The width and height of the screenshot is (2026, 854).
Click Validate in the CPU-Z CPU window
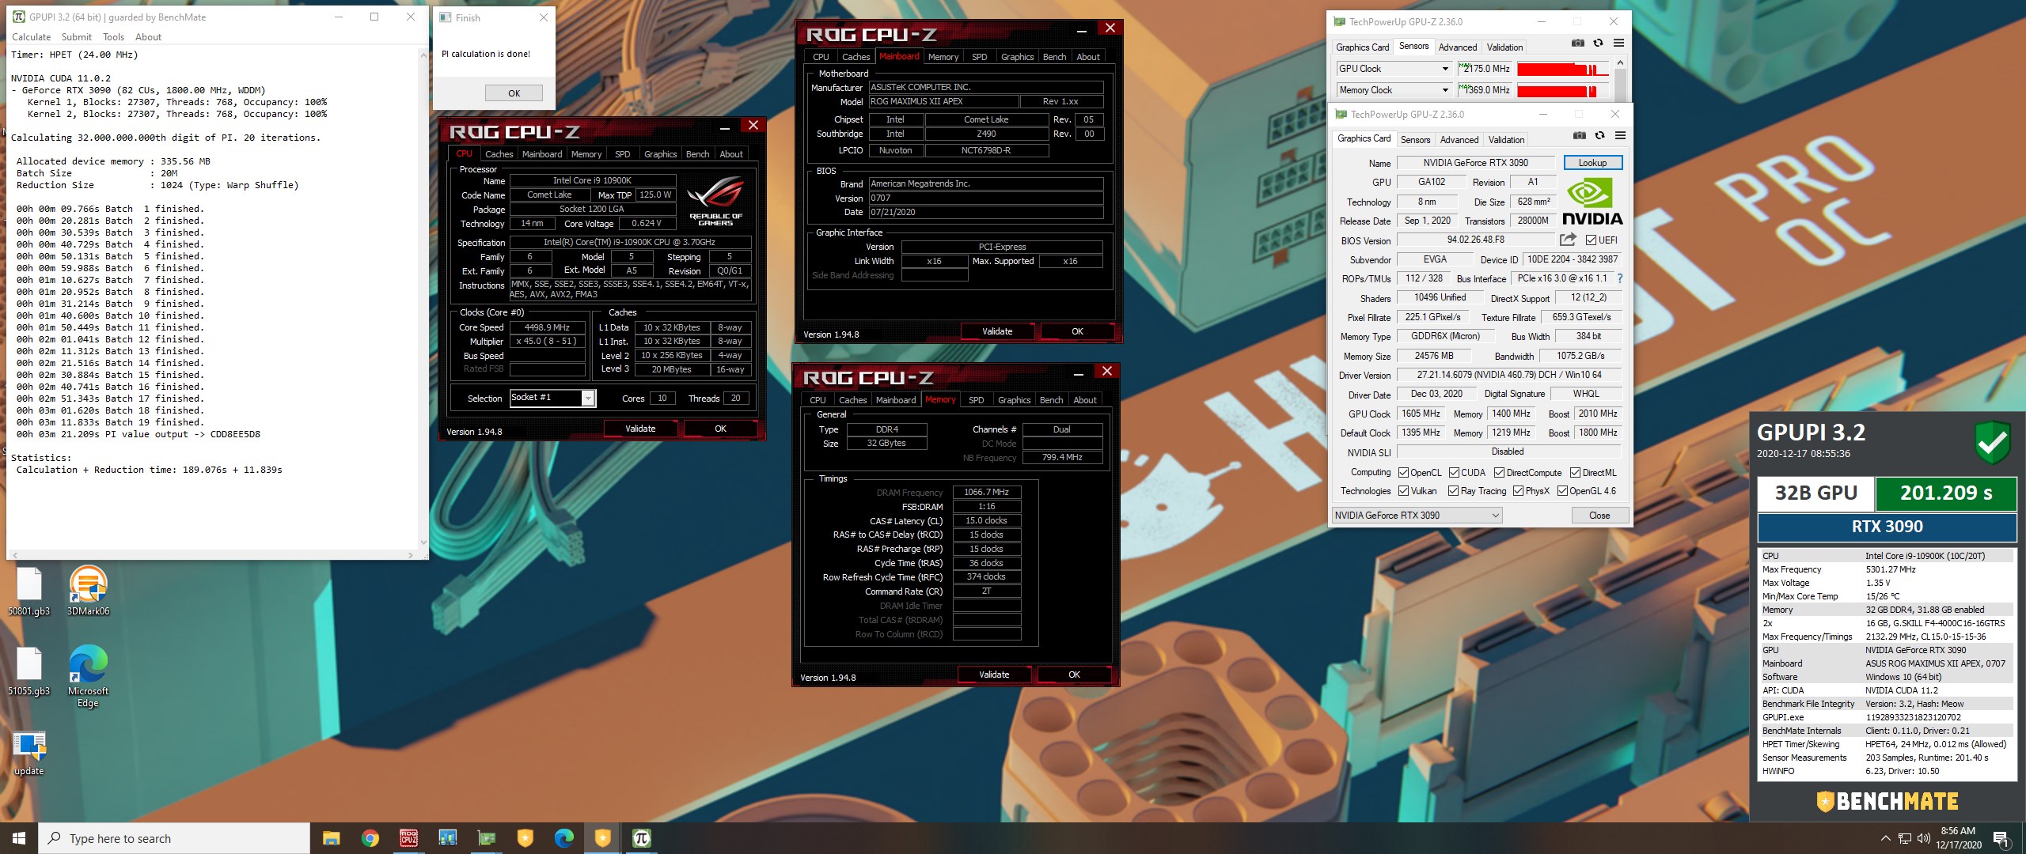pyautogui.click(x=640, y=429)
